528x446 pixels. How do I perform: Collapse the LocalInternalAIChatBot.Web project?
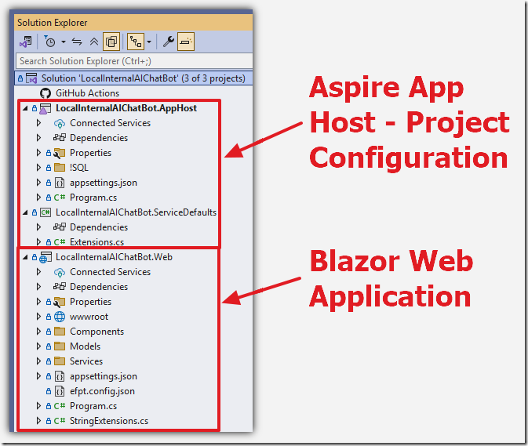tap(25, 257)
